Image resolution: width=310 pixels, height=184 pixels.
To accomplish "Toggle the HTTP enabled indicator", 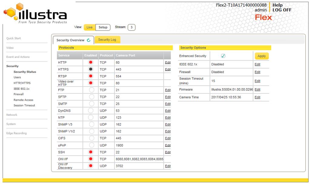I will pos(91,62).
